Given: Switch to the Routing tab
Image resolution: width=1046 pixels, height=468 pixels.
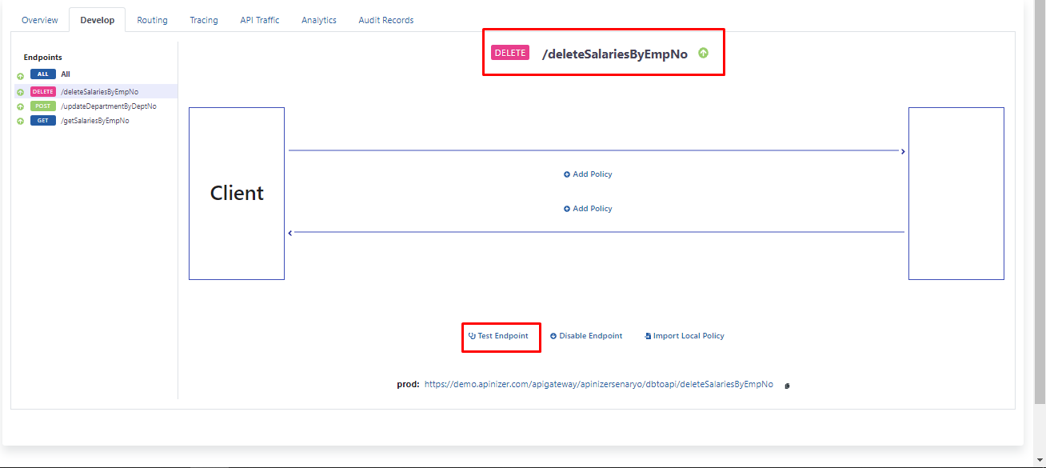Looking at the screenshot, I should 152,20.
